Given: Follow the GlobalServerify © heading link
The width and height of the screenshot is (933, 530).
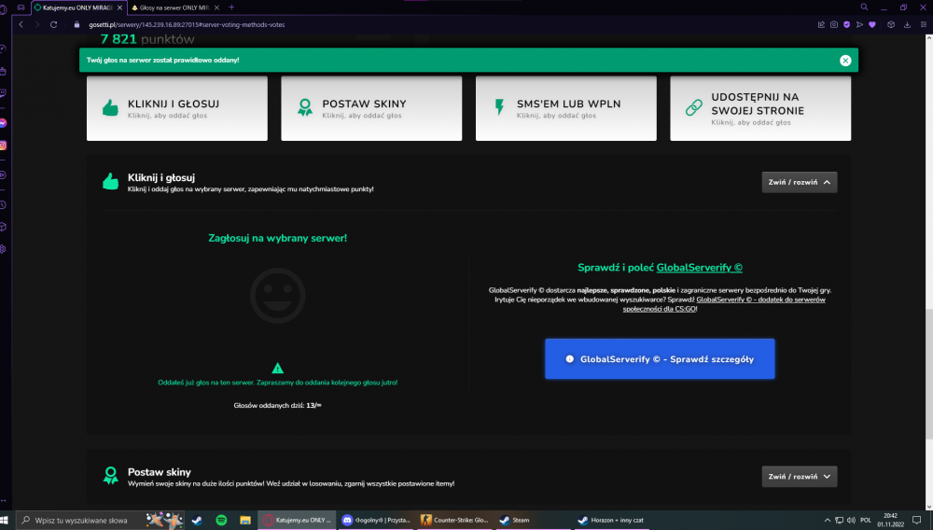Looking at the screenshot, I should (699, 268).
